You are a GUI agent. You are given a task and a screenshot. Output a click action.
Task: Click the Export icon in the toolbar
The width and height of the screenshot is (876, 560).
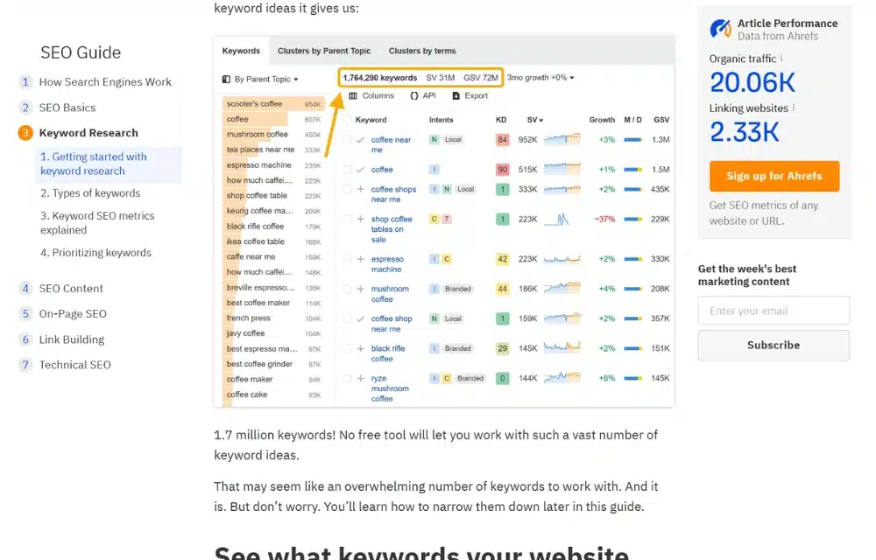(456, 96)
